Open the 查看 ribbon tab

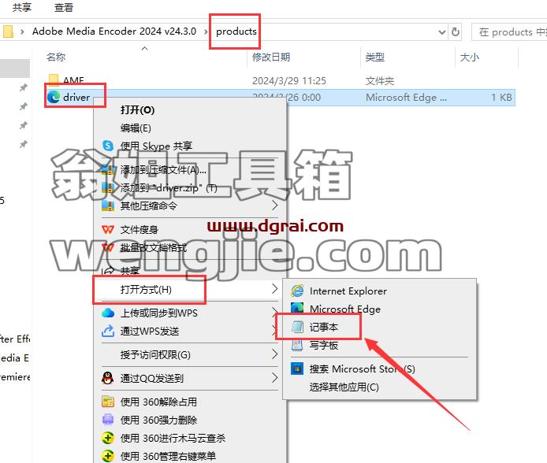64,7
